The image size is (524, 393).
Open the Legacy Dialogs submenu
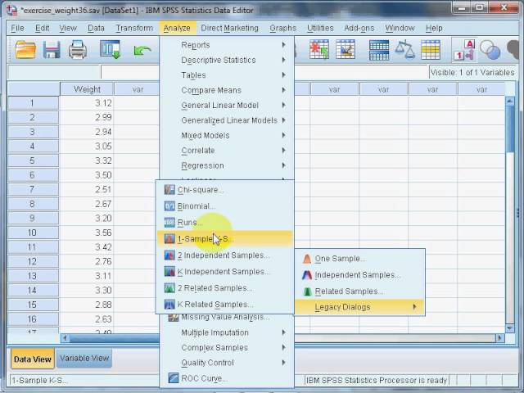(x=359, y=307)
